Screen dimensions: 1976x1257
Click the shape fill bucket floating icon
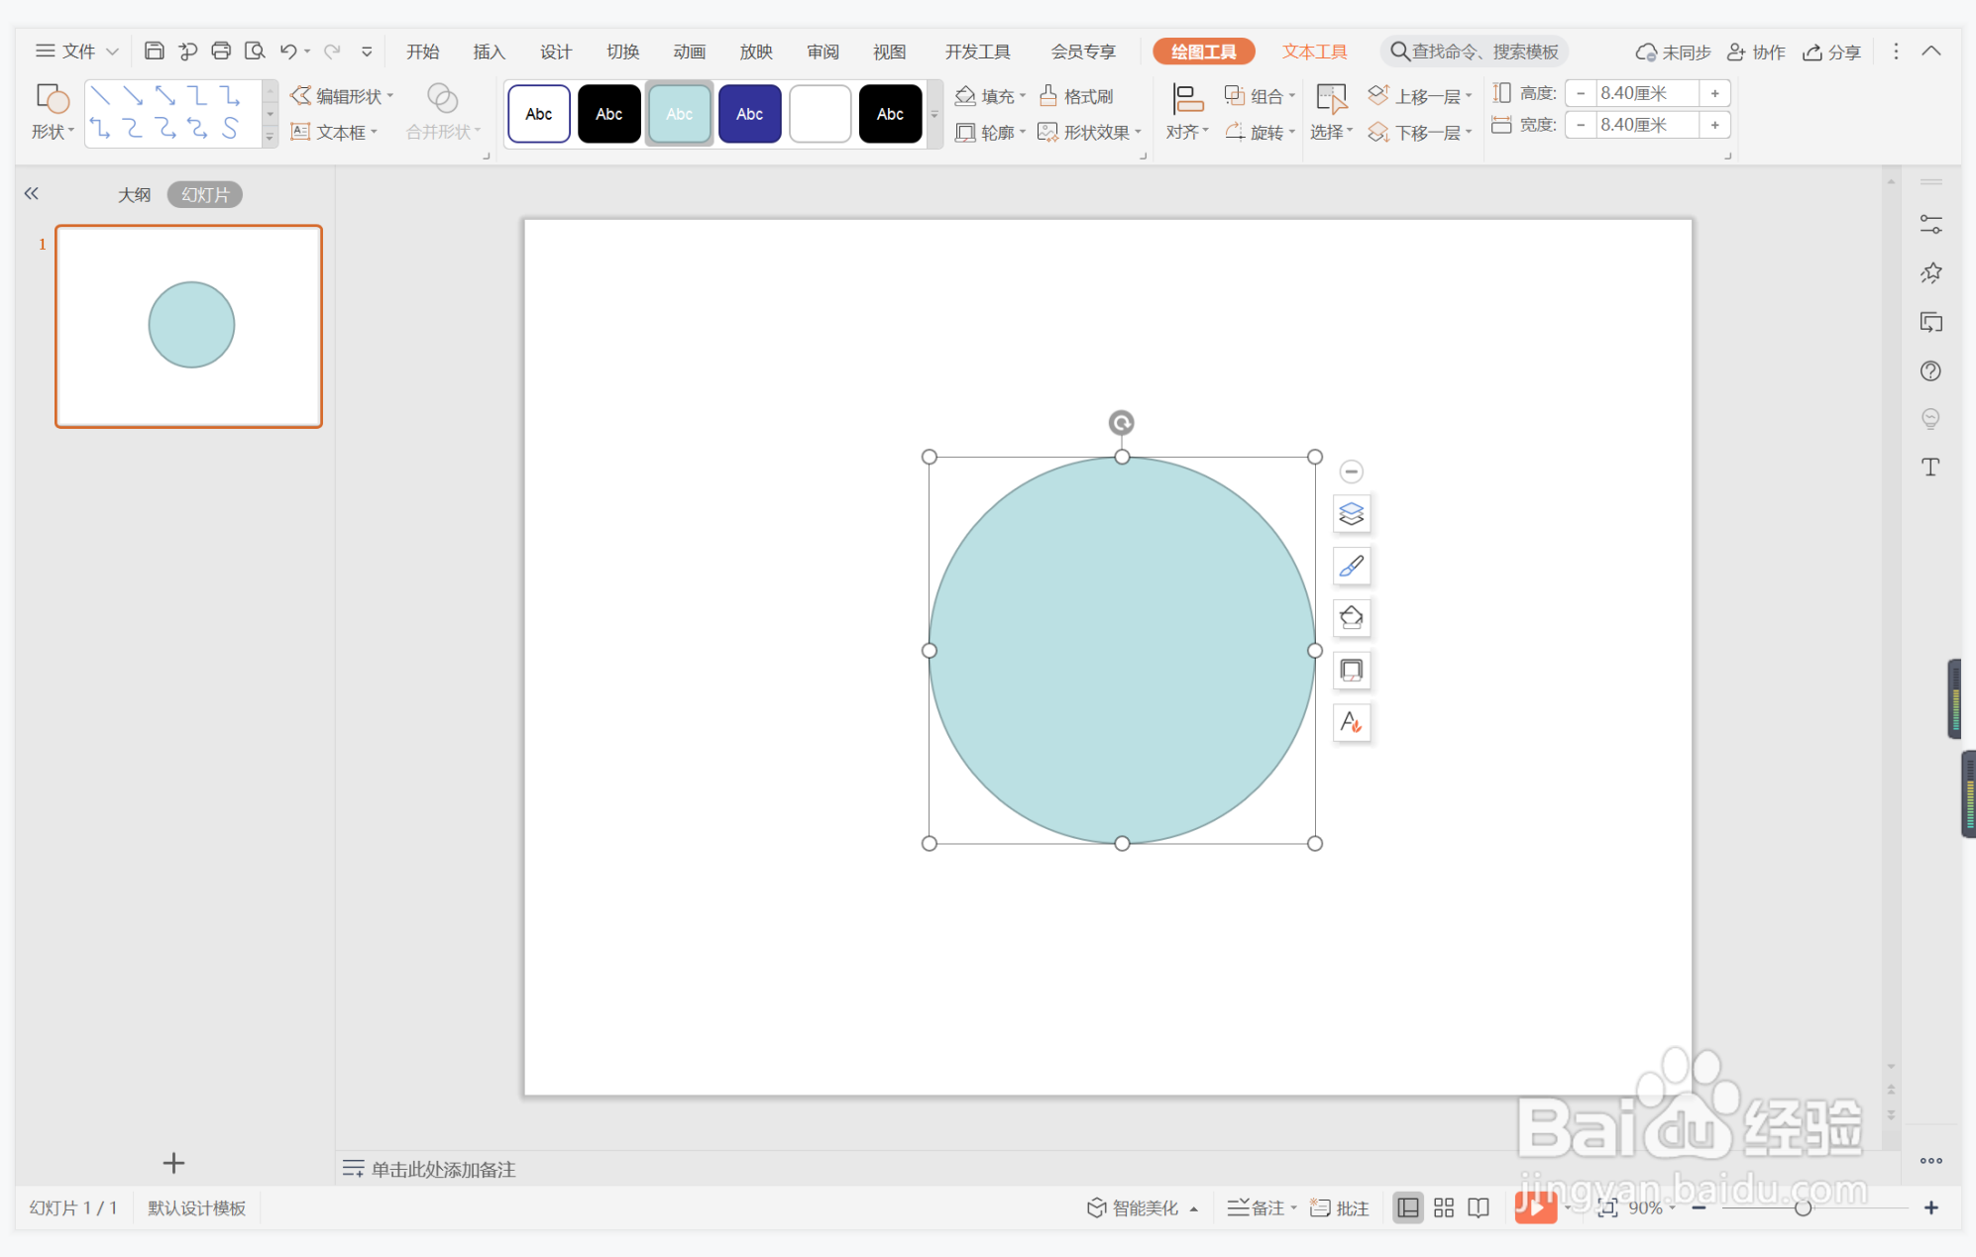[x=1351, y=618]
